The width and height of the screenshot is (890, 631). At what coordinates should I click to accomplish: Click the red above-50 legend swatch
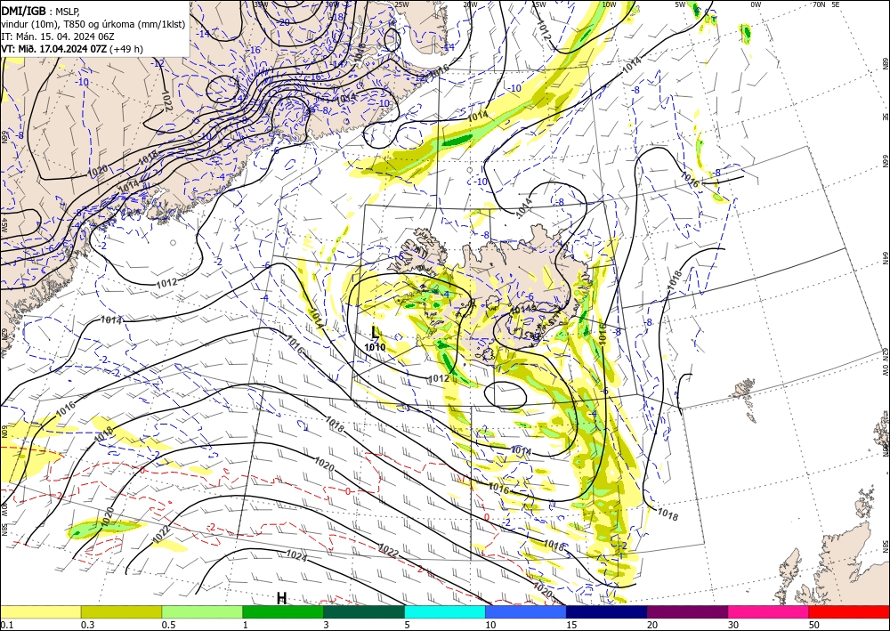(849, 611)
